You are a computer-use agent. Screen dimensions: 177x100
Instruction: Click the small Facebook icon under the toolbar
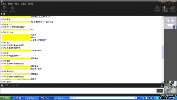tap(4, 14)
